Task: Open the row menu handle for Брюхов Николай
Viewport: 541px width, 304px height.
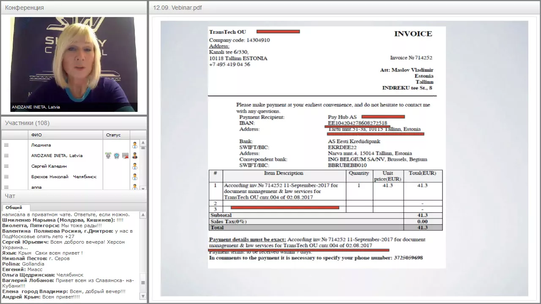Action: [x=6, y=177]
